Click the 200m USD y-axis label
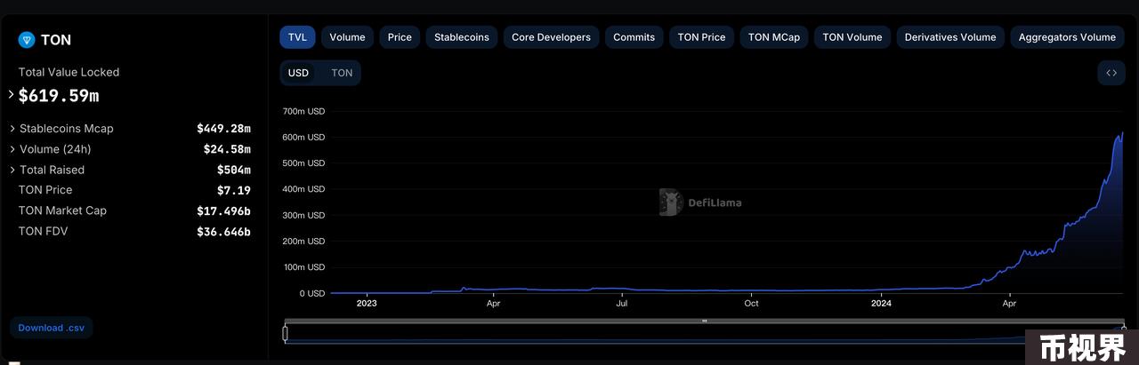The height and width of the screenshot is (365, 1139). pos(303,242)
